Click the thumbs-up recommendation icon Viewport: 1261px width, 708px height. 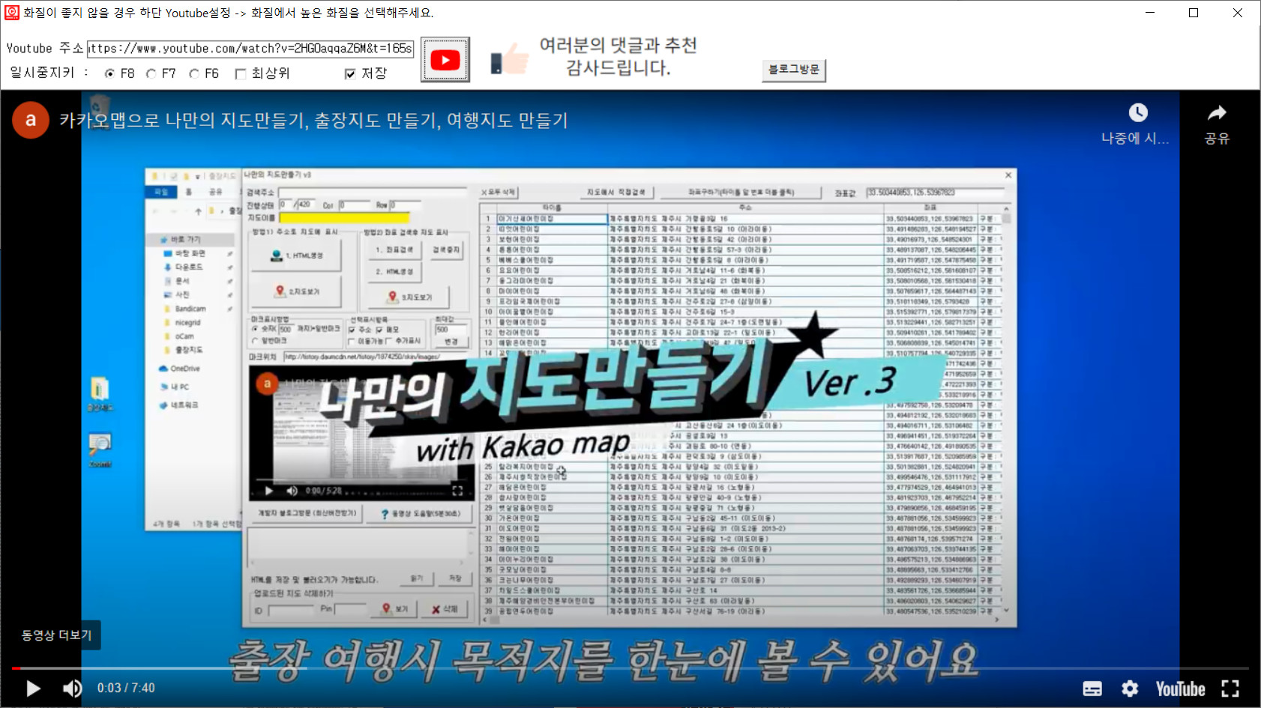pos(510,58)
